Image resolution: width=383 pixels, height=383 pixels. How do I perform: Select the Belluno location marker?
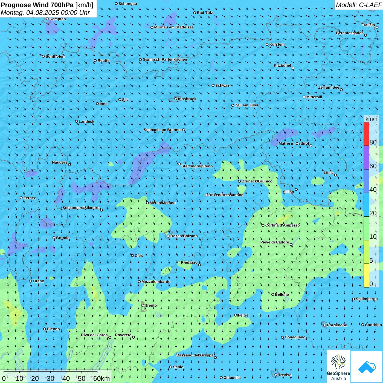coord(273,294)
